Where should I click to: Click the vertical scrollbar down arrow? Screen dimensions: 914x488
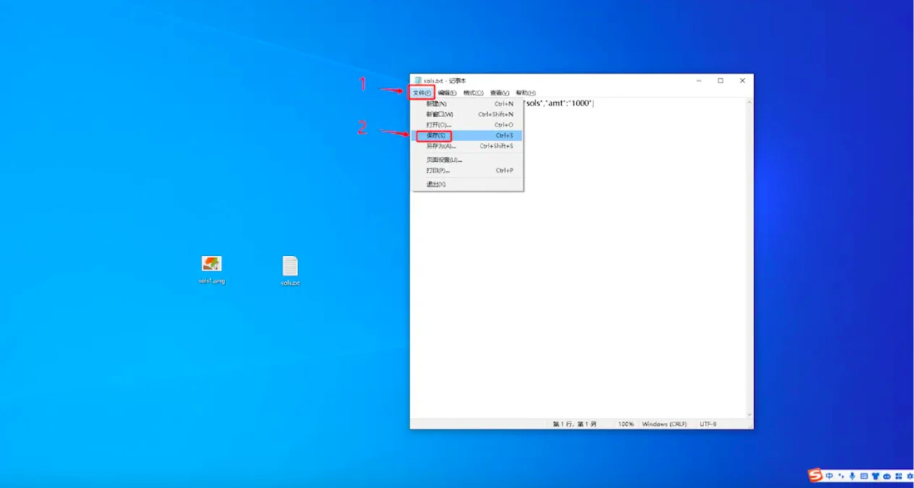click(749, 415)
